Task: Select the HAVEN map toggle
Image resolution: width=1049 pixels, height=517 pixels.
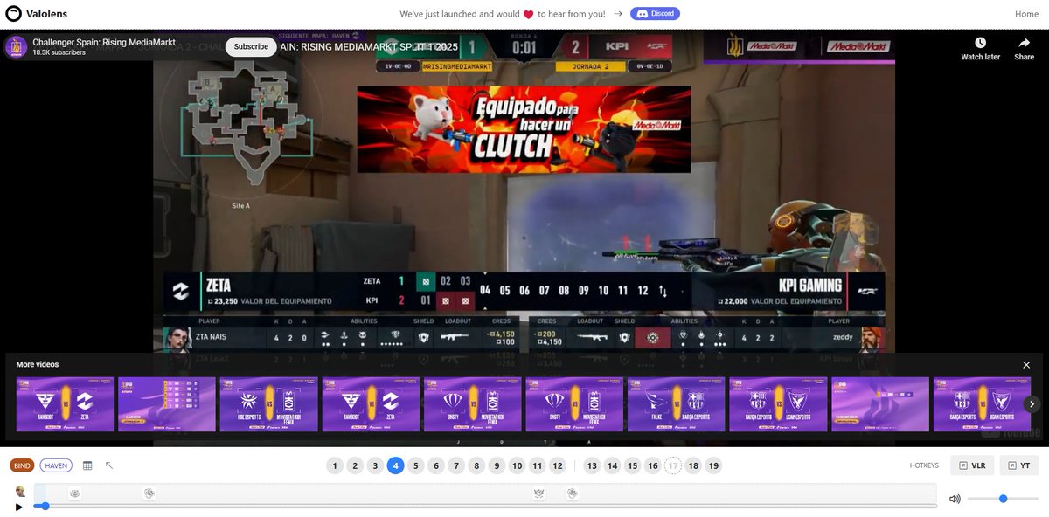Action: click(56, 465)
